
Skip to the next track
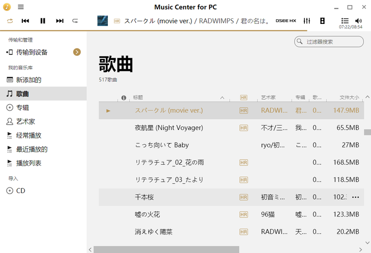59,21
